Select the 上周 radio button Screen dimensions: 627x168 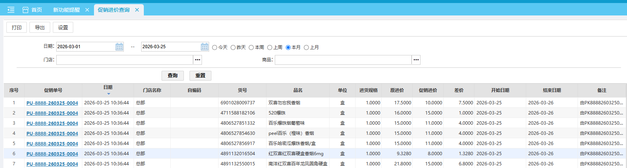270,47
